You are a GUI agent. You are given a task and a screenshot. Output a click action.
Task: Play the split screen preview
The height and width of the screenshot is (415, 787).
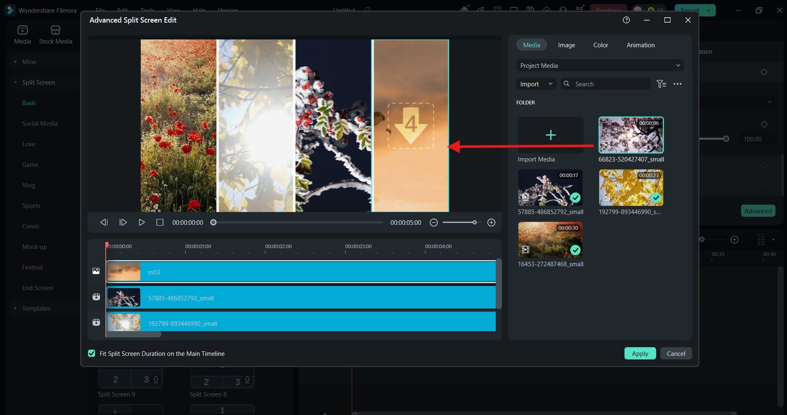pos(142,222)
